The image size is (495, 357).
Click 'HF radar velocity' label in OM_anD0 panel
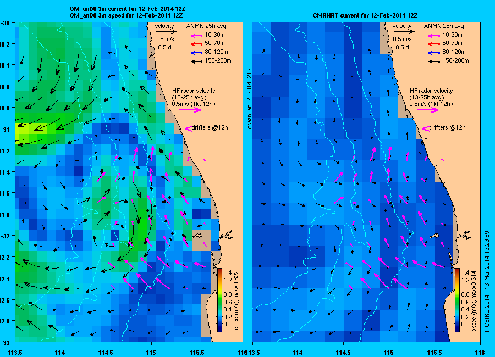pyautogui.click(x=194, y=91)
